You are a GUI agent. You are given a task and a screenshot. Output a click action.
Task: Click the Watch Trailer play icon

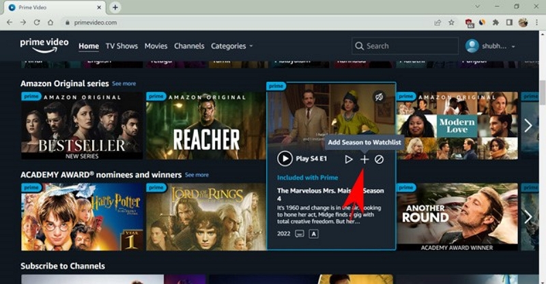click(x=349, y=159)
